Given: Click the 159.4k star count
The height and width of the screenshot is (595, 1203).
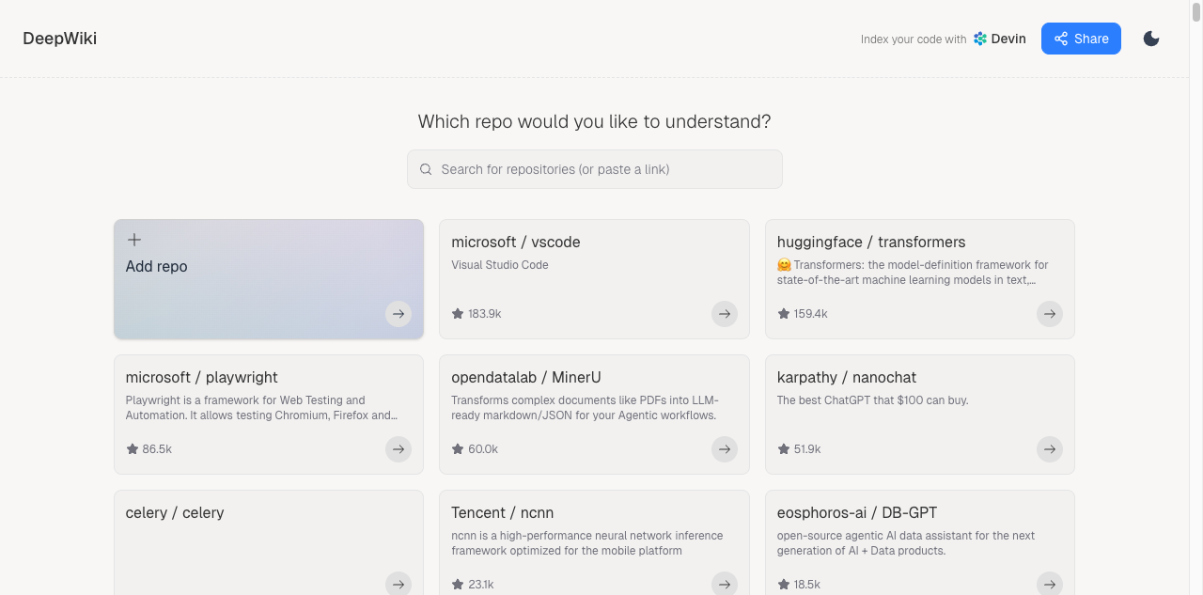Looking at the screenshot, I should pyautogui.click(x=811, y=314).
